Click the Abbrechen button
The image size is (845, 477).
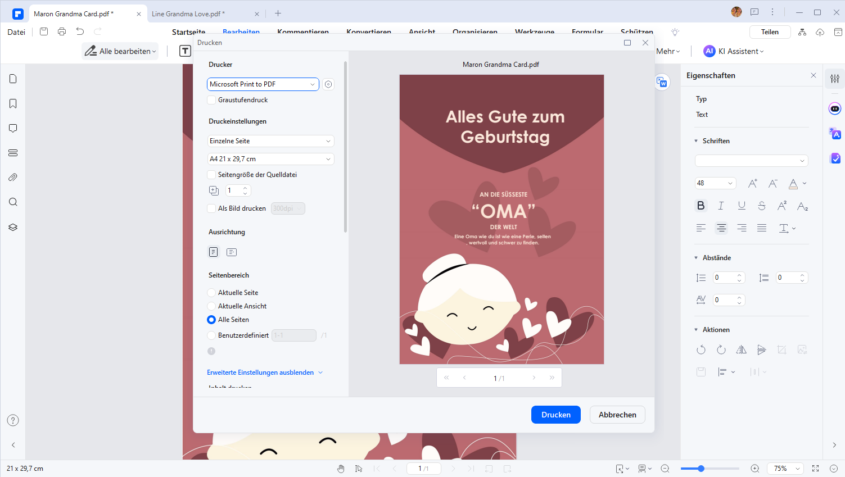(x=617, y=415)
